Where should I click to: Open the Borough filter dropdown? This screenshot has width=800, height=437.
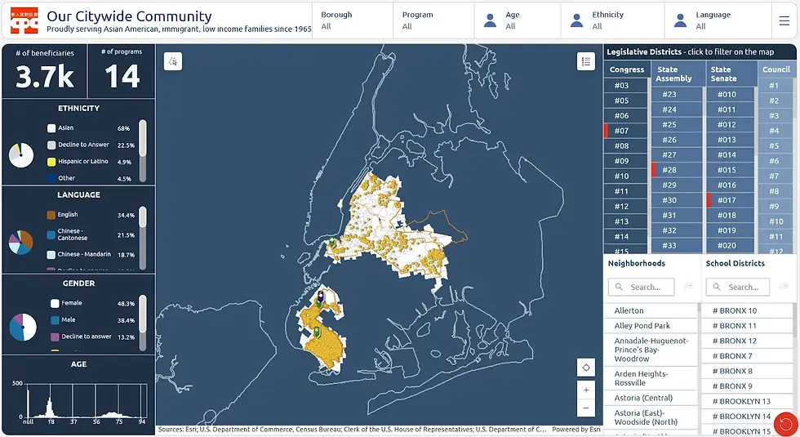point(353,20)
